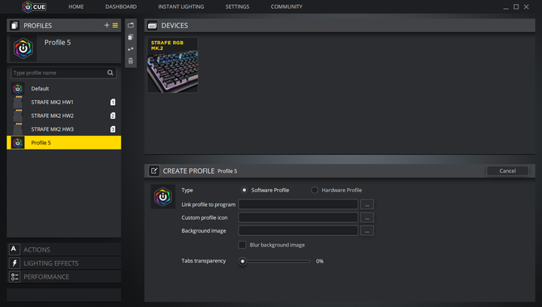Select STRAFE MK2 HW2 profile name
Image resolution: width=542 pixels, height=307 pixels.
53,116
